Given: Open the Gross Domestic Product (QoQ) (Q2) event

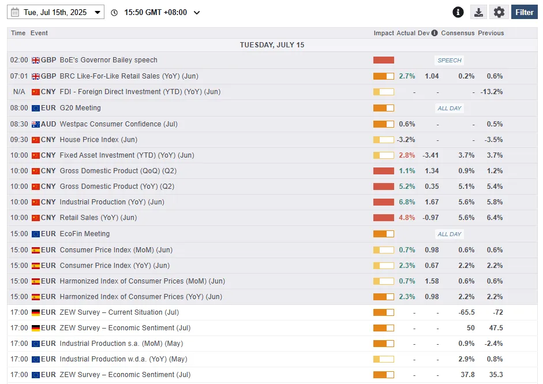Looking at the screenshot, I should (117, 171).
